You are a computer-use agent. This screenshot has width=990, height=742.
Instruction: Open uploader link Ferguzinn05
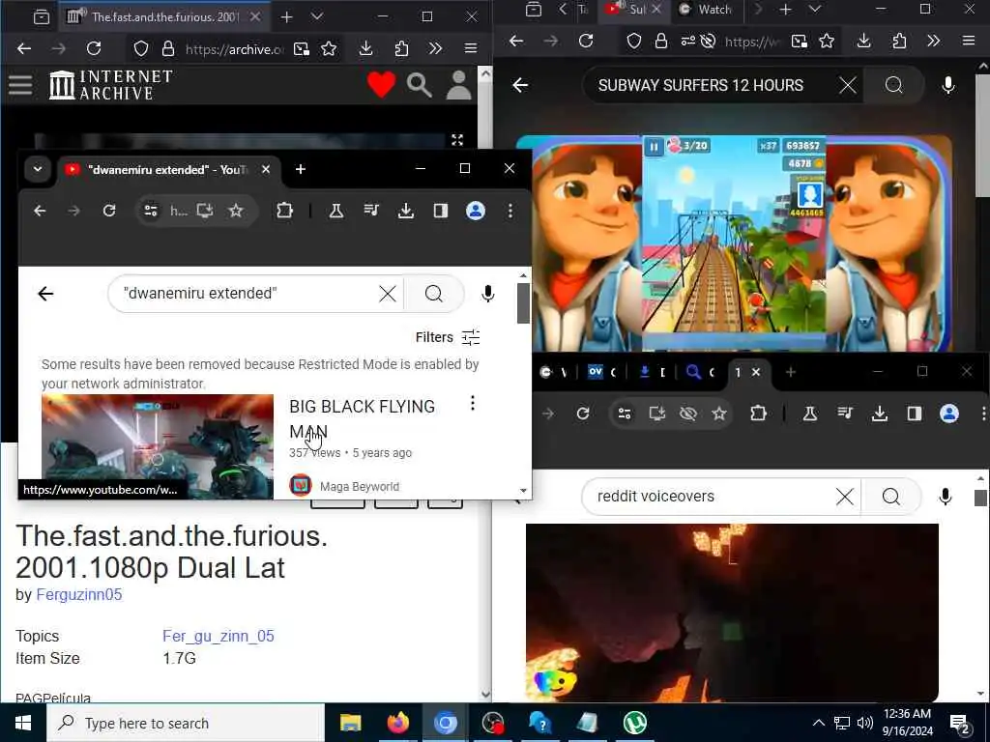(x=79, y=595)
